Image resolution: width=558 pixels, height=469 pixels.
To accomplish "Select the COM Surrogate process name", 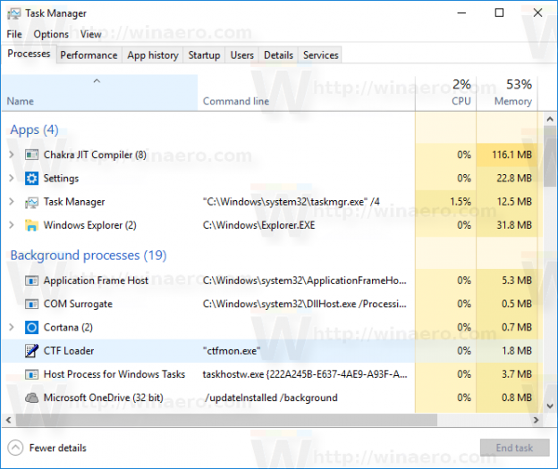I will [x=78, y=305].
